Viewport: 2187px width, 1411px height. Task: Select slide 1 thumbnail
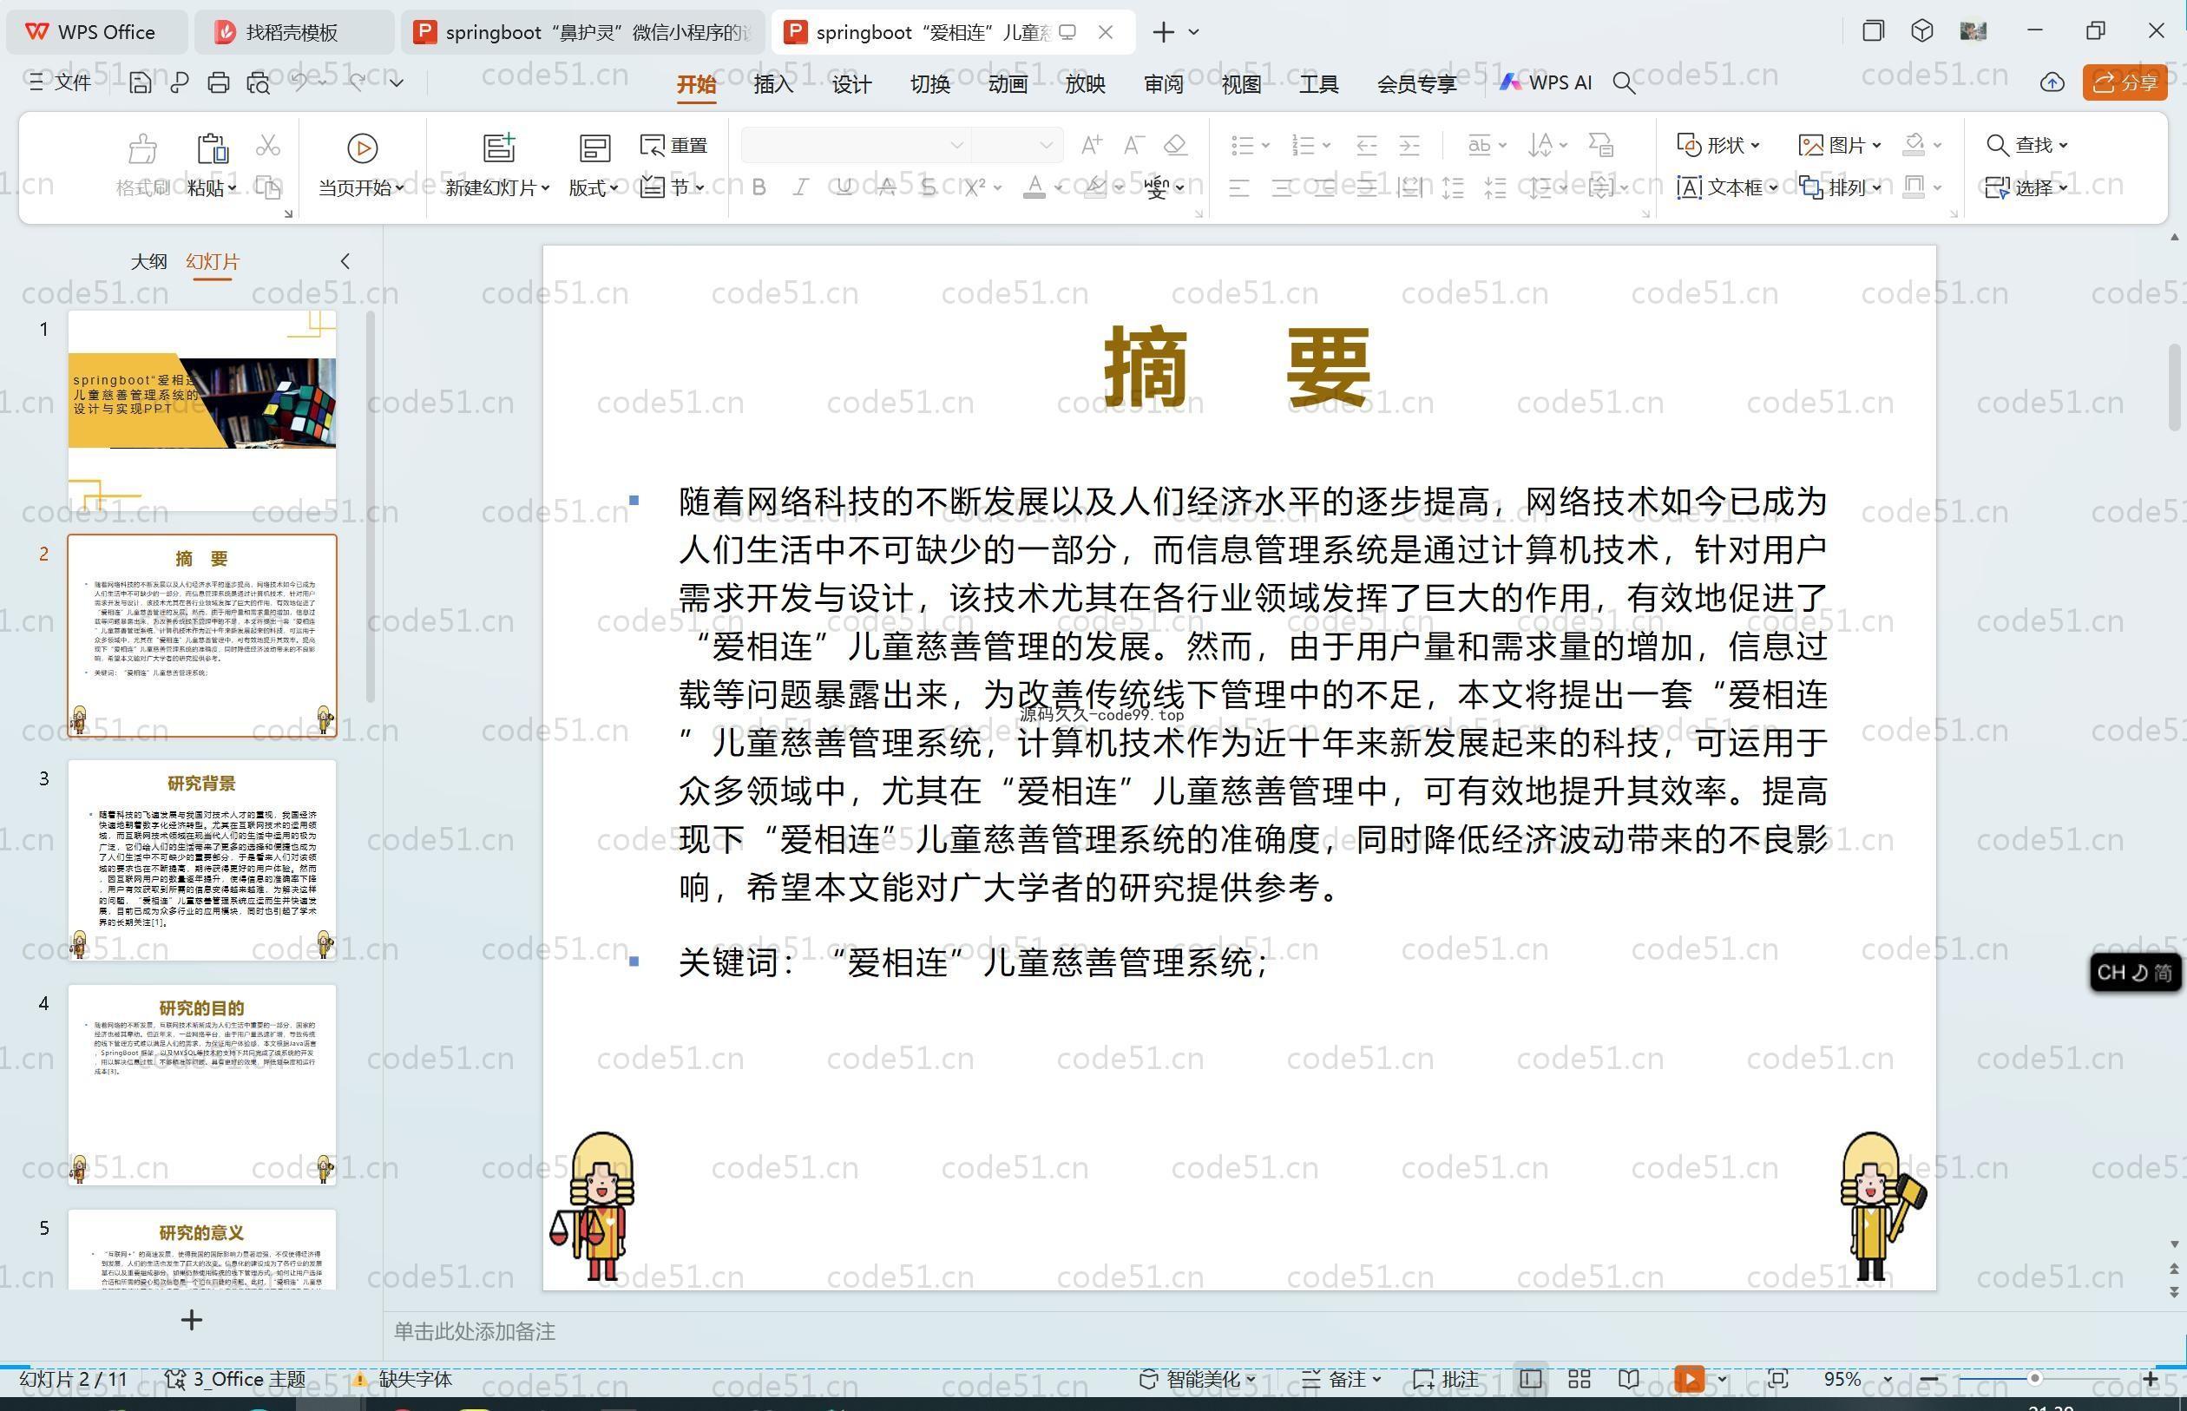pos(201,410)
